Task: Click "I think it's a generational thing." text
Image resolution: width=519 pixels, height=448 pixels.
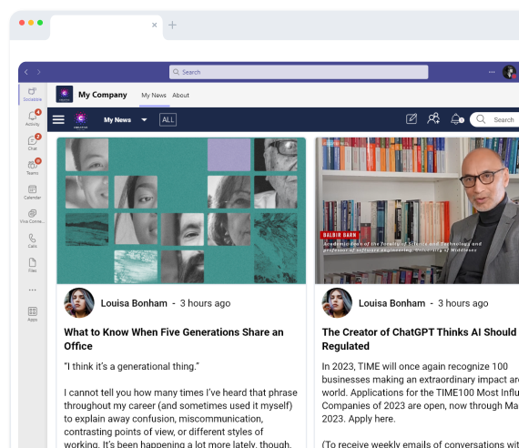Action: point(132,367)
